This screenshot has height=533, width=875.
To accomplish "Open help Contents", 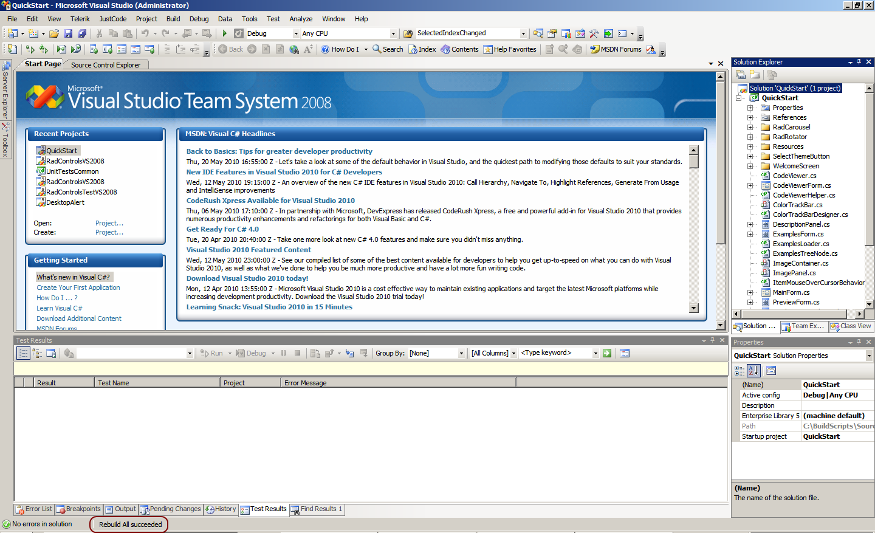I will (460, 49).
